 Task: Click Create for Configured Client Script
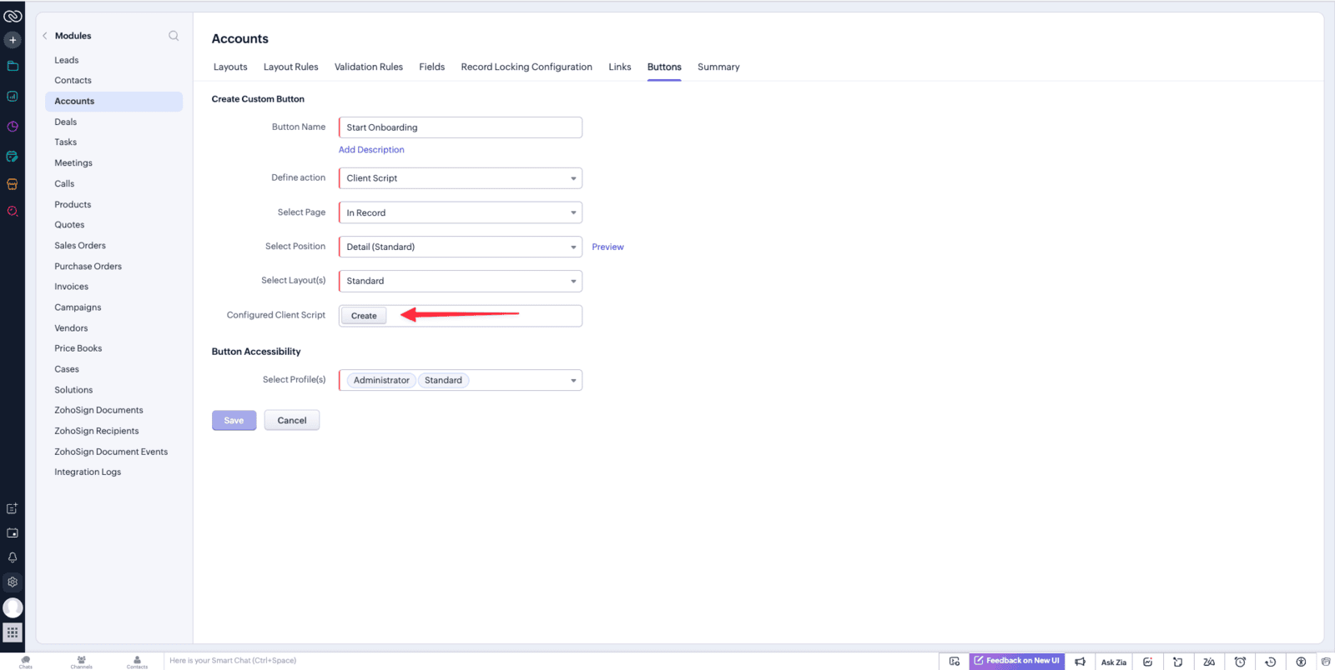[x=364, y=316]
